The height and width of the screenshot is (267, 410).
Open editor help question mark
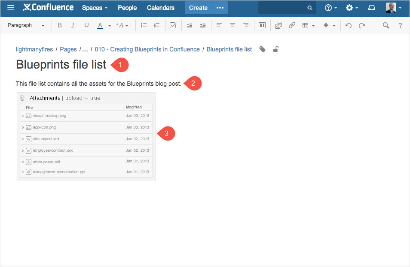pos(400,25)
